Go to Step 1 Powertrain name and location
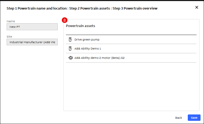 point(36,8)
